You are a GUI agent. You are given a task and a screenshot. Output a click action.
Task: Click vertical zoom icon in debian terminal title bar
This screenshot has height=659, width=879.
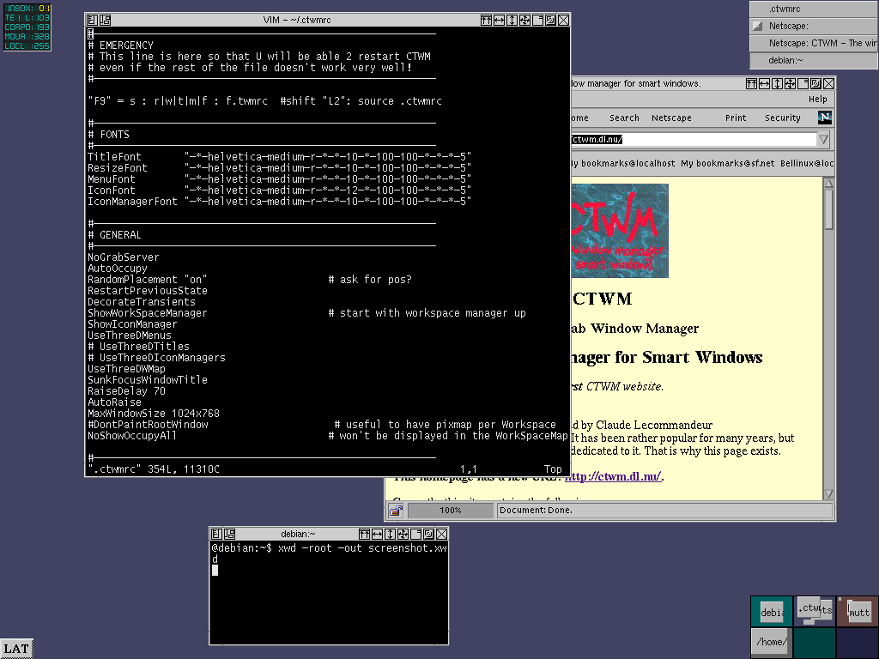coord(391,534)
